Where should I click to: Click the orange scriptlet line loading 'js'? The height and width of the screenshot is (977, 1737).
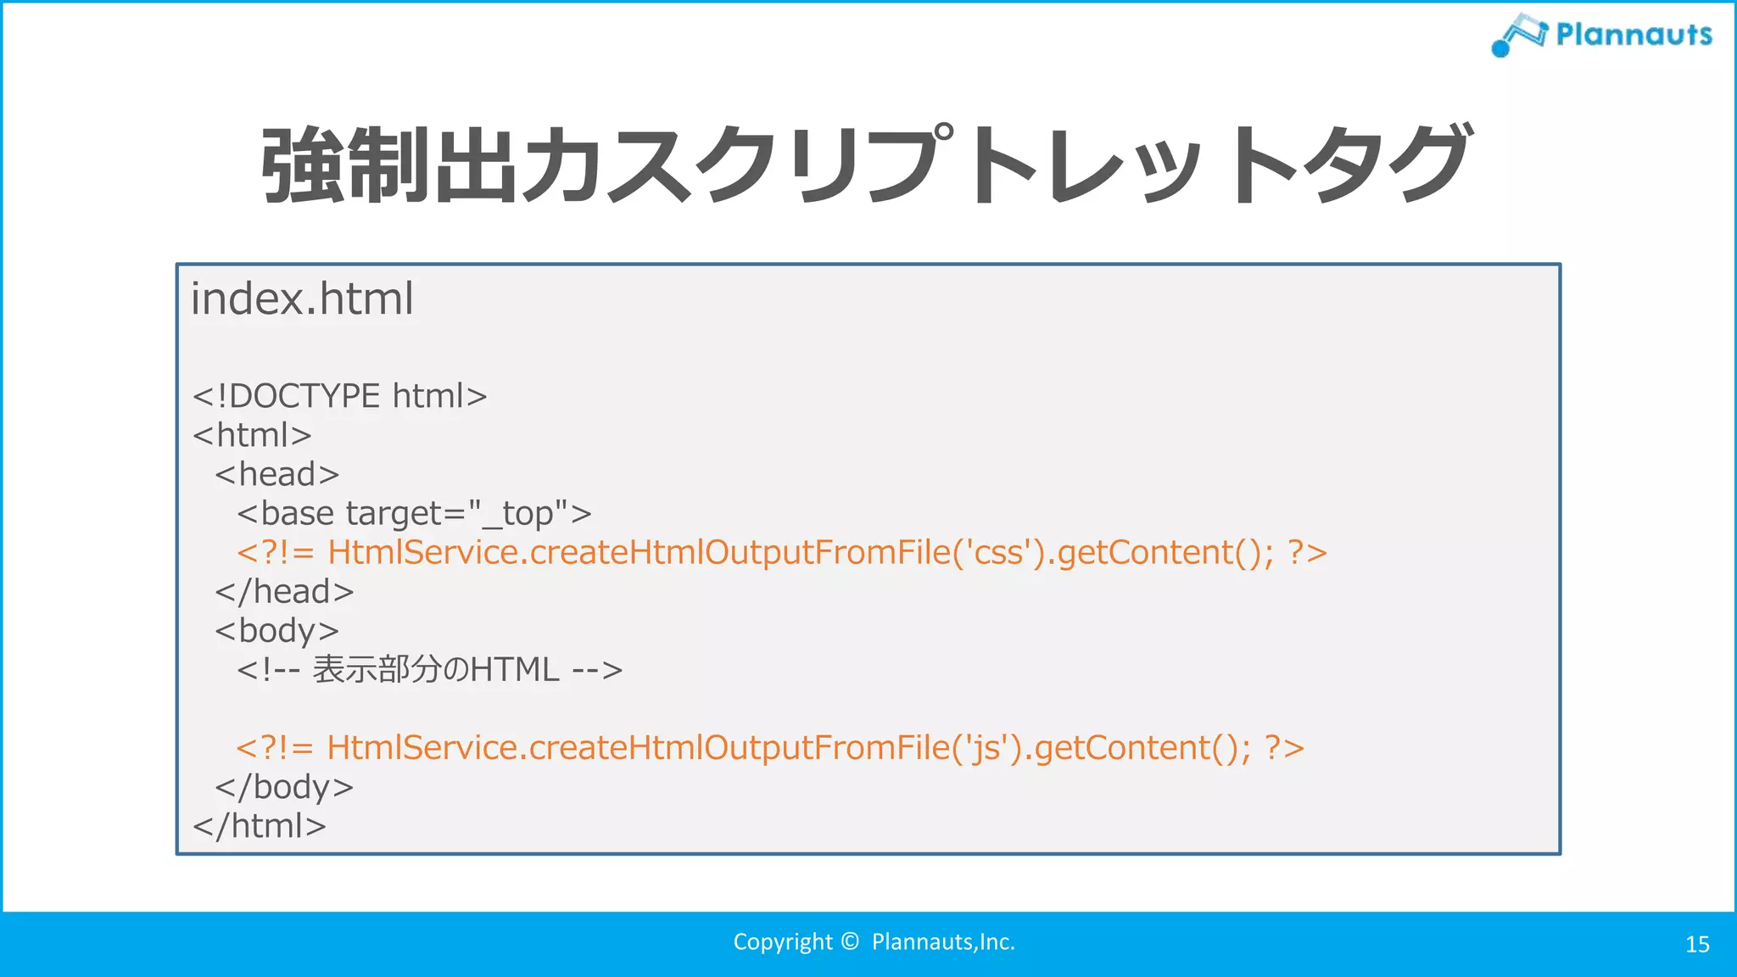770,748
